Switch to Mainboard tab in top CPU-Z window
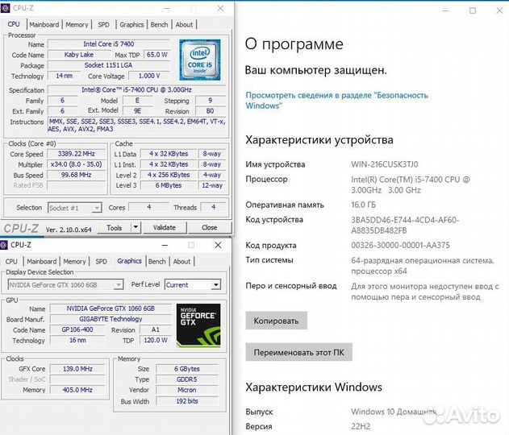 click(44, 25)
